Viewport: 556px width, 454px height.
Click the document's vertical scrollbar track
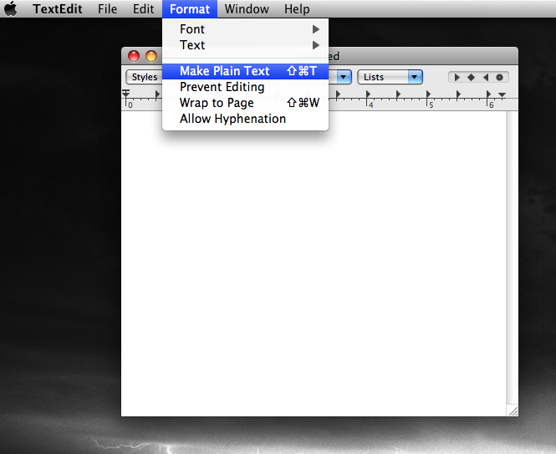click(512, 258)
